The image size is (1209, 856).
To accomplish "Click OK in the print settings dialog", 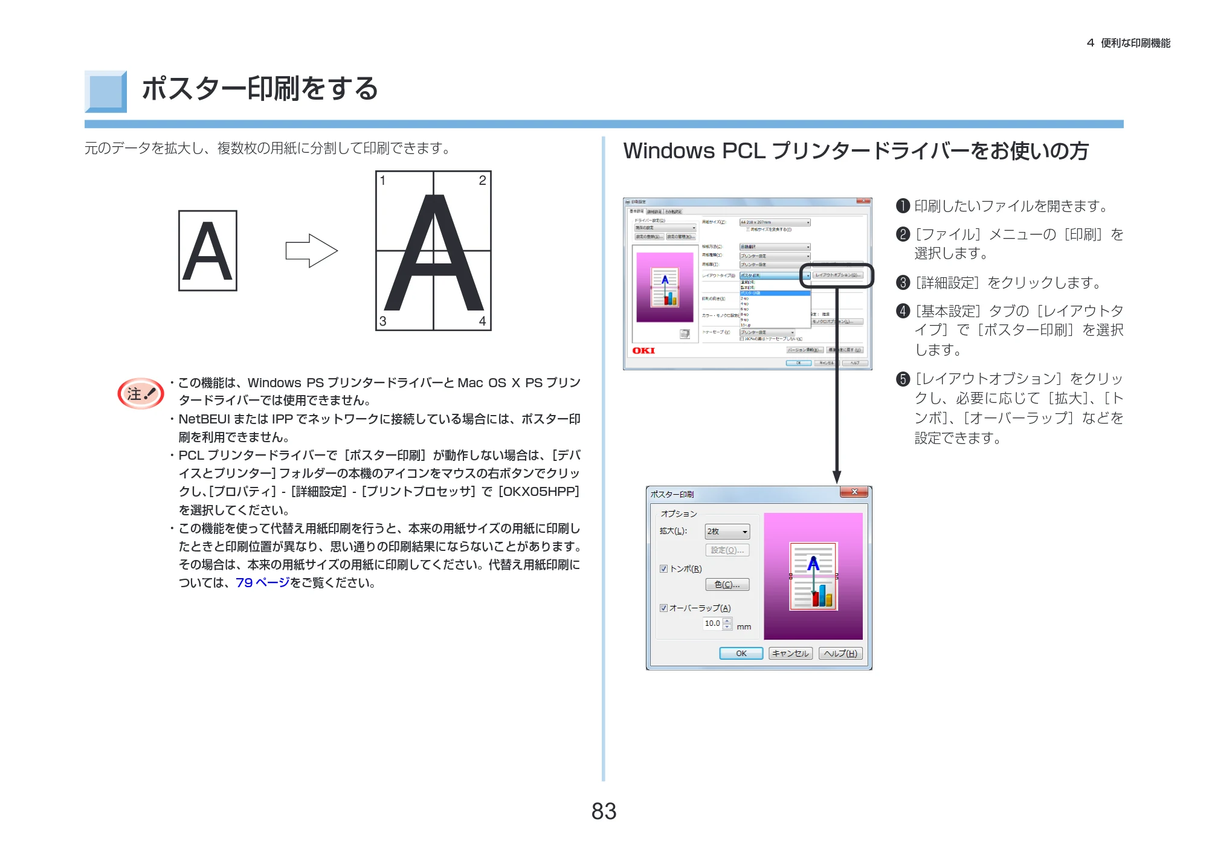I will 799,363.
